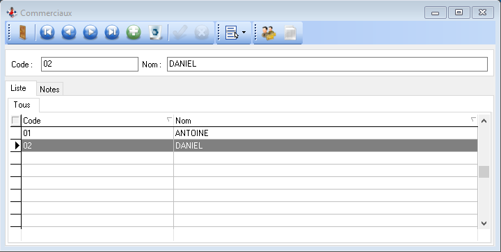Go to first record button

click(47, 32)
